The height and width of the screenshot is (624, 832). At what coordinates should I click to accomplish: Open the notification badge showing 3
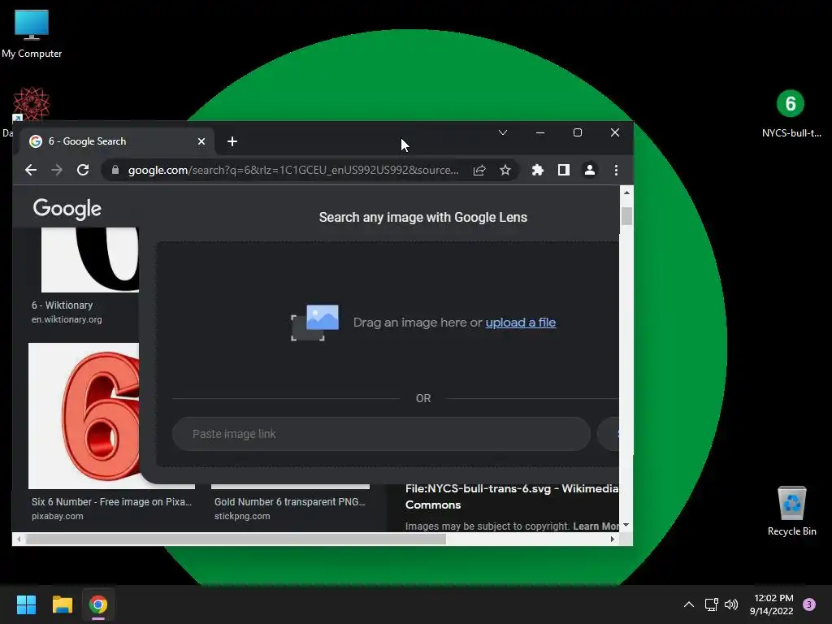pos(809,604)
